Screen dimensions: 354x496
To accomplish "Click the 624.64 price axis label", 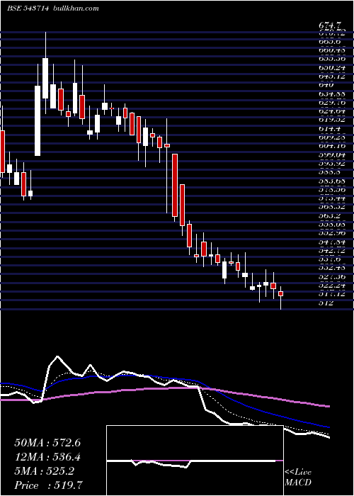I will coord(331,111).
